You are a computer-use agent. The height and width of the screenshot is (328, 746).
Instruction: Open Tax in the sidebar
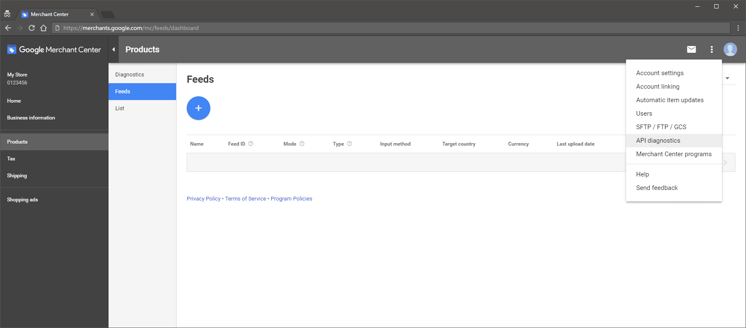54,159
